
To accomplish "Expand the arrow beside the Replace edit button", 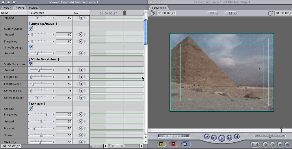I will (x=189, y=144).
